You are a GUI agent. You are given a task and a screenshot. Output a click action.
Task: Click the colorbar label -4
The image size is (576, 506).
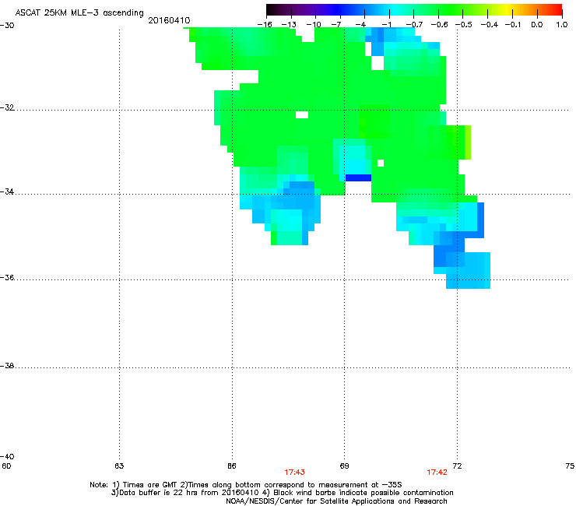click(360, 25)
